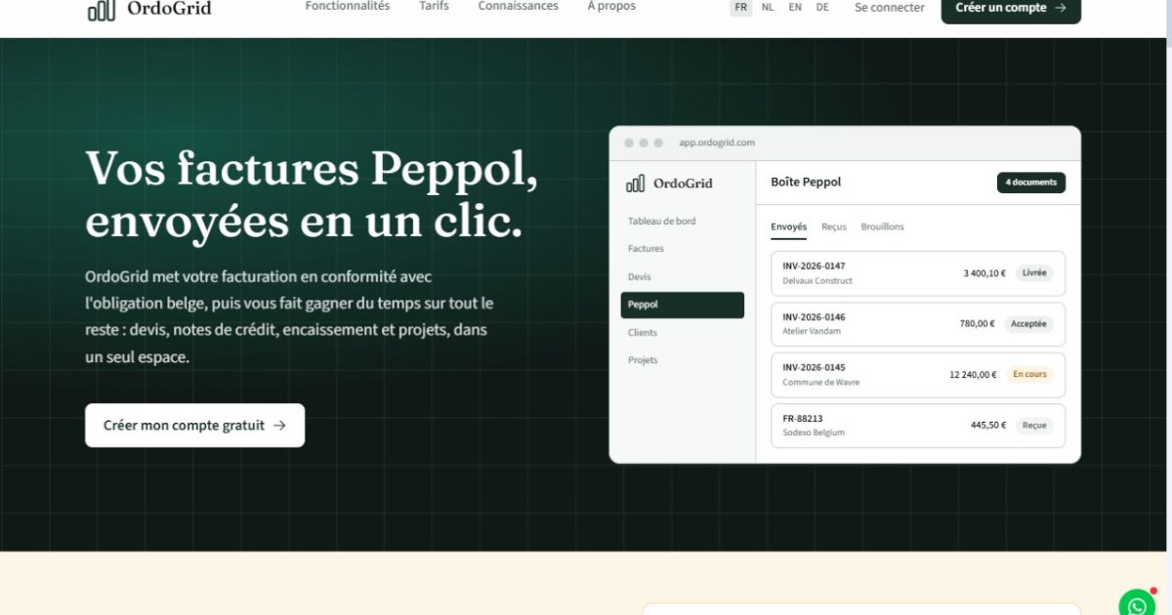Image resolution: width=1172 pixels, height=615 pixels.
Task: Click Créer mon compte gratuit
Action: point(194,426)
